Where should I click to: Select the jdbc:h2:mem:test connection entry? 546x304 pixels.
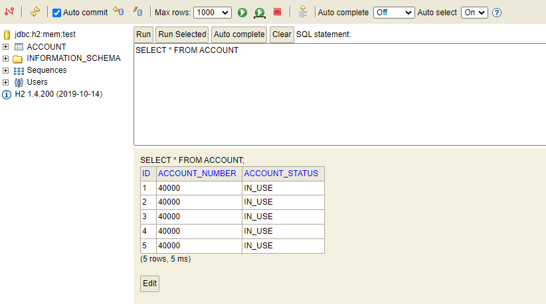click(x=45, y=34)
